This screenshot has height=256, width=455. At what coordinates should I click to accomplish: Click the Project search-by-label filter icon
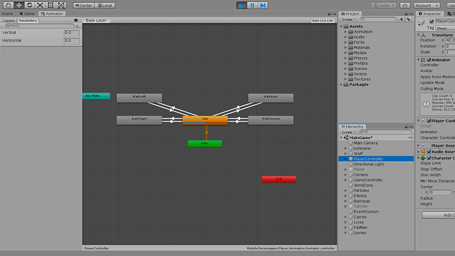(x=408, y=19)
